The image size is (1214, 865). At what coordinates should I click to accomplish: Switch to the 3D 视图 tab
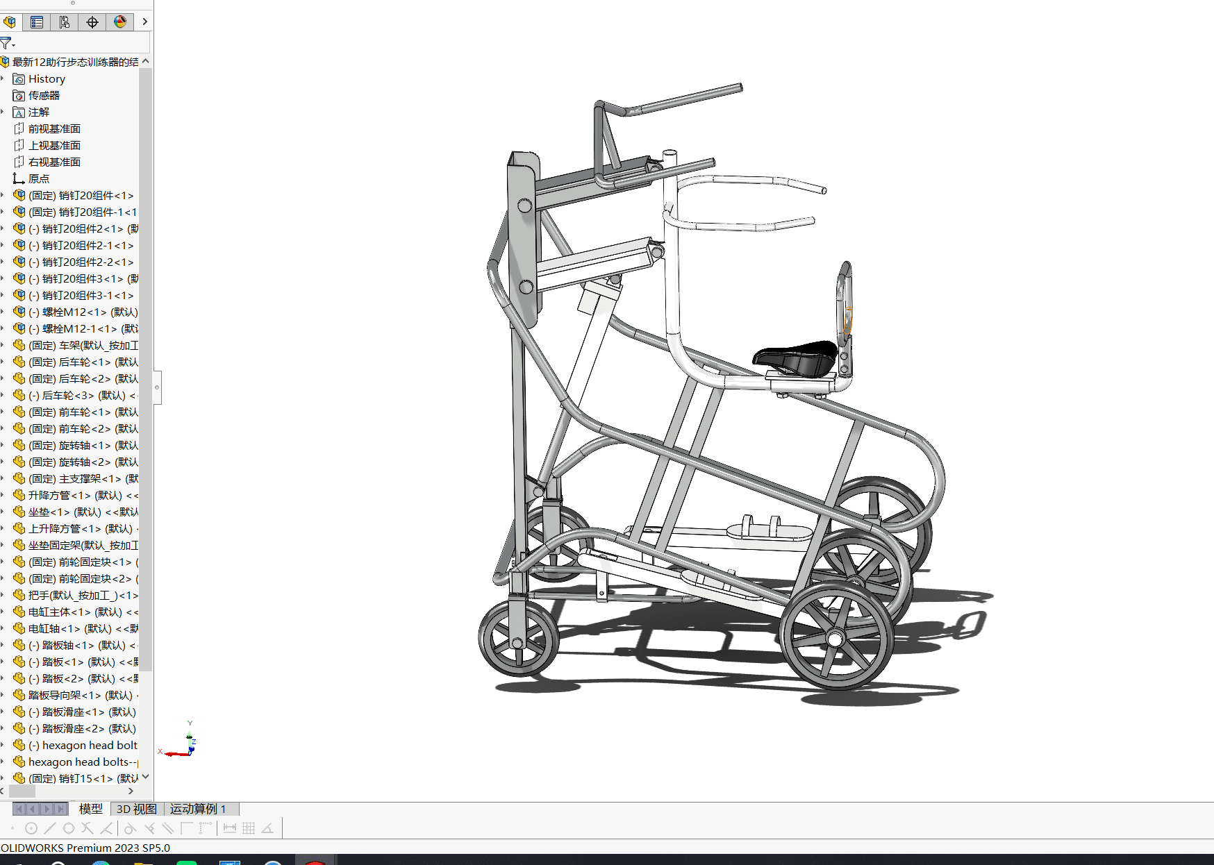(136, 809)
